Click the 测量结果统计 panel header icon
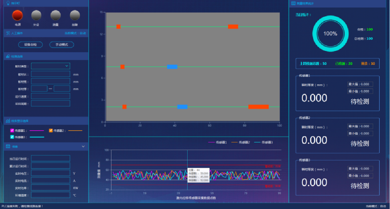The height and width of the screenshot is (209, 390). point(293,3)
